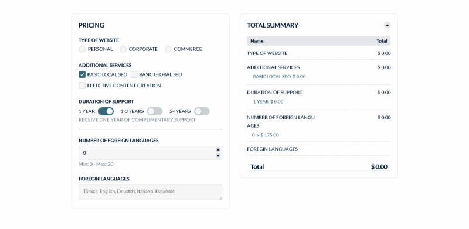
Task: Enable the 5+ YEARS support toggle
Action: pos(202,111)
